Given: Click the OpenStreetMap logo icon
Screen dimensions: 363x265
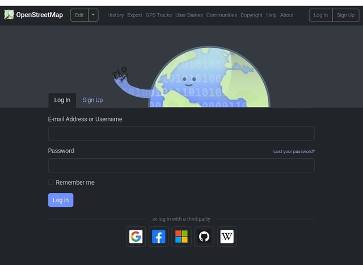Looking at the screenshot, I should (9, 15).
